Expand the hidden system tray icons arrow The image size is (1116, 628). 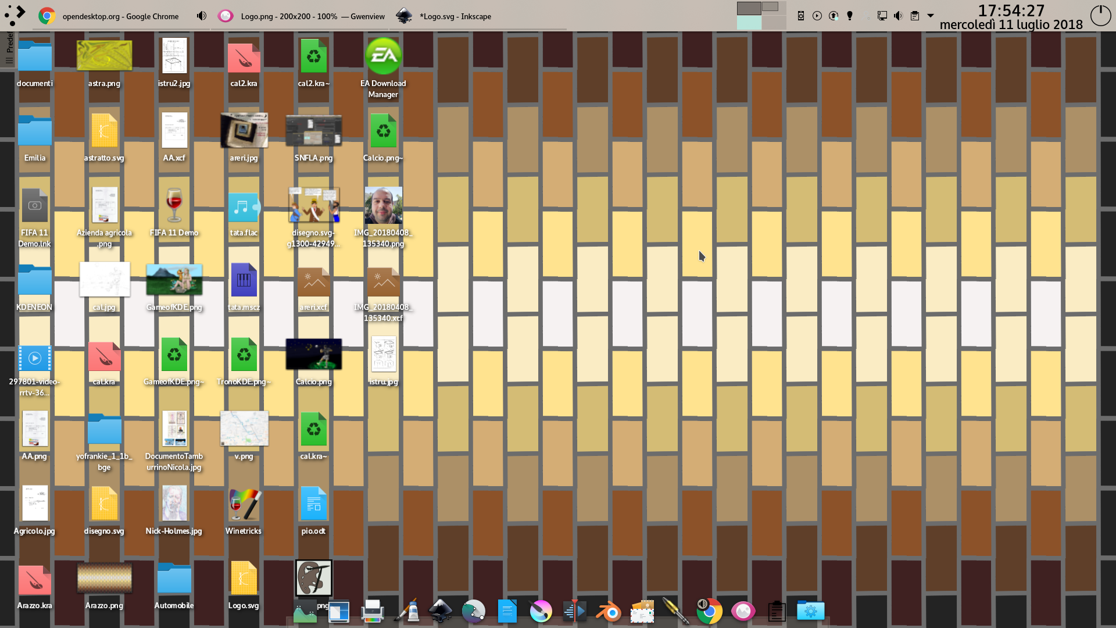click(931, 16)
